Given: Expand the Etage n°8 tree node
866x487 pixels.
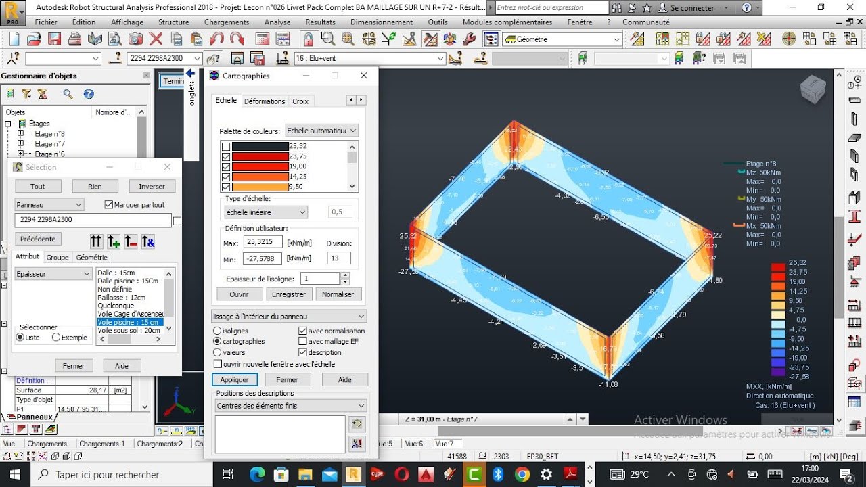Looking at the screenshot, I should click(x=20, y=133).
